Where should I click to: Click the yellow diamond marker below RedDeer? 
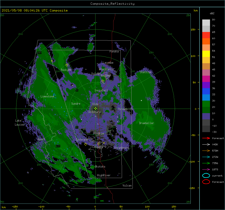point(103,81)
